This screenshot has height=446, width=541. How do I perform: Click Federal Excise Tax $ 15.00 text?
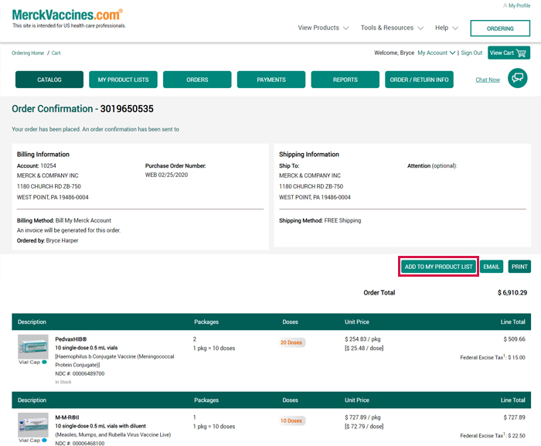(x=493, y=357)
